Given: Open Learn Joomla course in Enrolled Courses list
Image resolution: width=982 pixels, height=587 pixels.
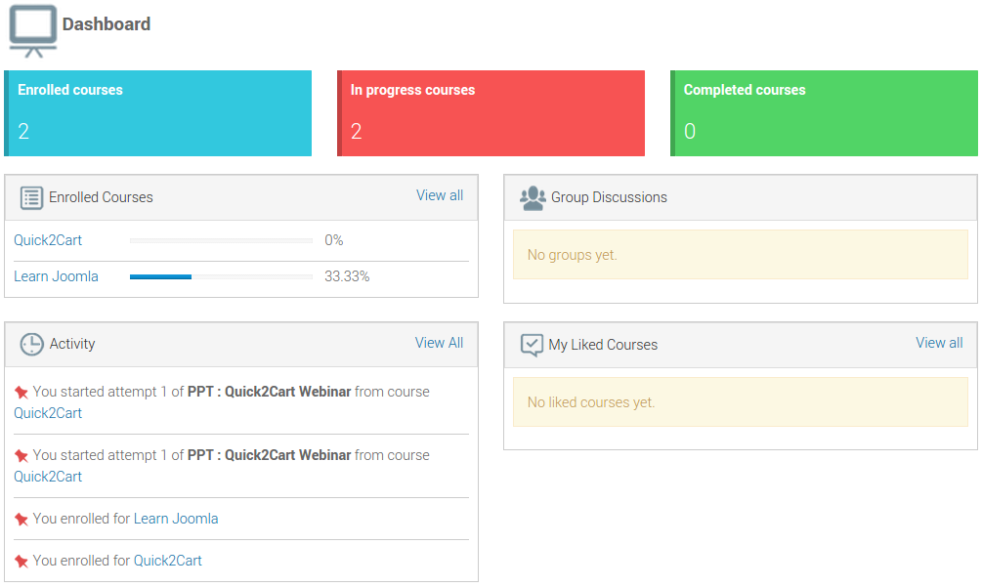Looking at the screenshot, I should pos(56,276).
